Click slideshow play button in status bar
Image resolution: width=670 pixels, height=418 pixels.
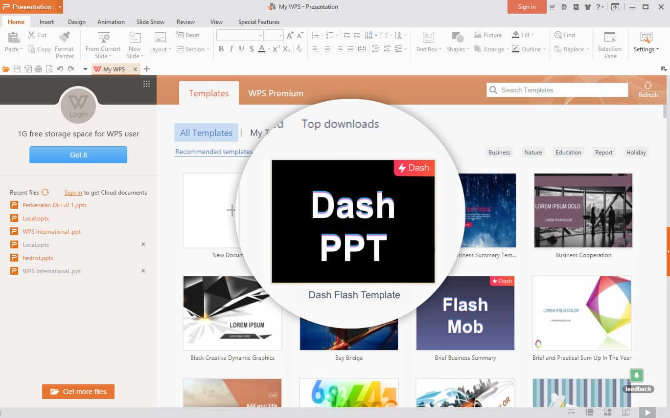coord(647,413)
